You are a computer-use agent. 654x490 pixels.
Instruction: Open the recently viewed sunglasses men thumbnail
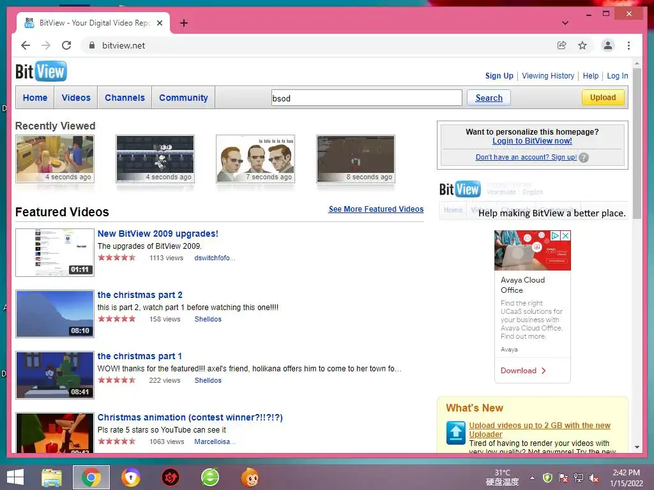pos(255,159)
